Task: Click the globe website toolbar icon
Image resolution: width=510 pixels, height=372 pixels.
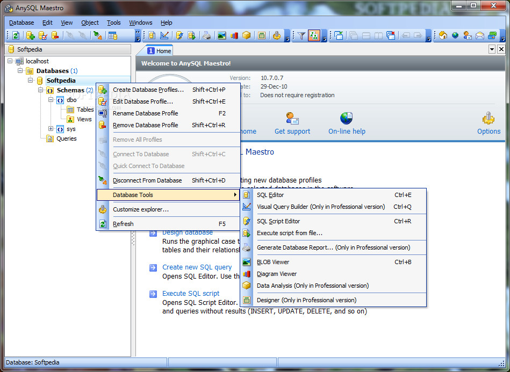Action: (455, 36)
